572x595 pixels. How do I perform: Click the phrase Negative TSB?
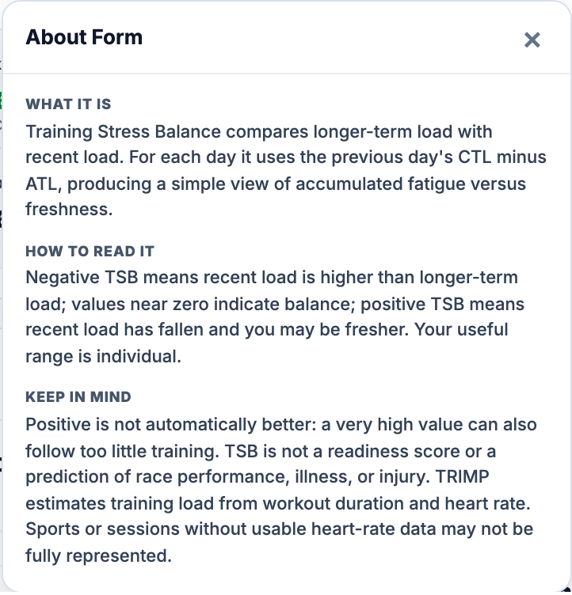tap(82, 278)
